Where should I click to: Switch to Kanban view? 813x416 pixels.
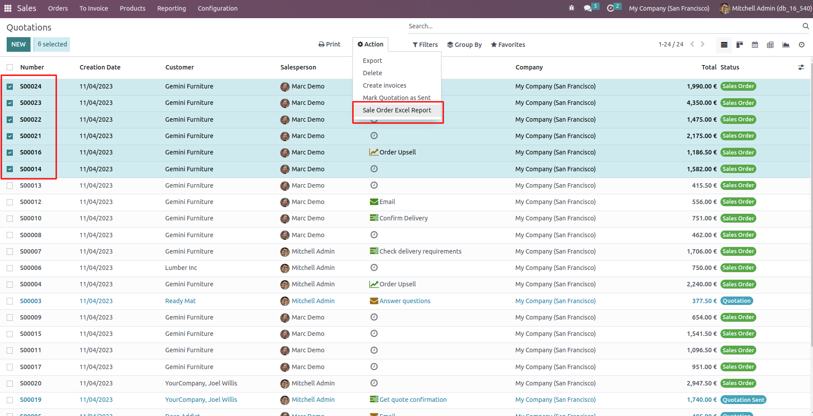pos(739,45)
